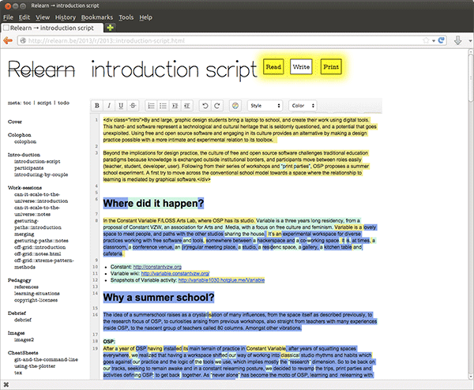Open the merging sidebar link
This screenshot has height=390, width=474.
24,234
